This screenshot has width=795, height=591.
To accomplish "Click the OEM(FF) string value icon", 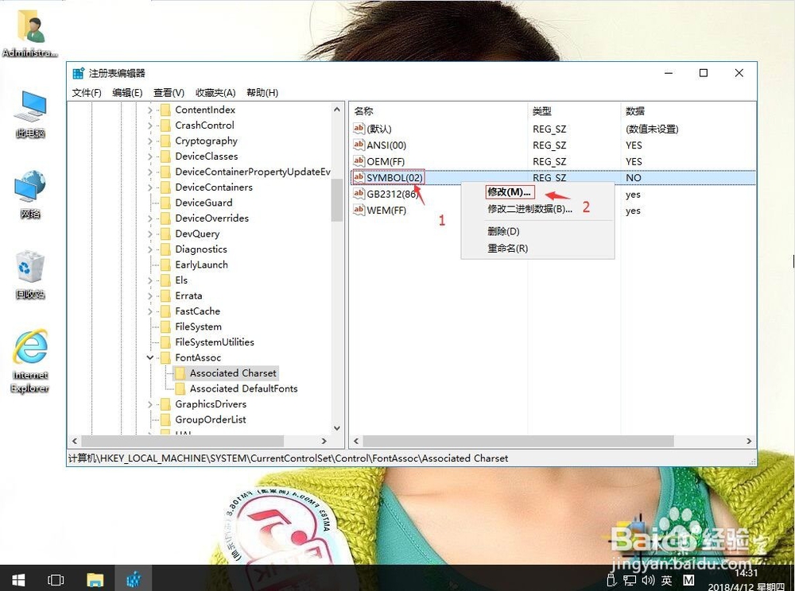I will [x=359, y=161].
